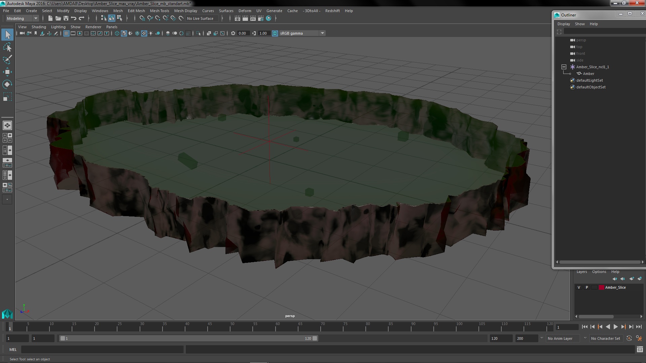Open the Shading panel menu
646x363 pixels.
tap(39, 27)
